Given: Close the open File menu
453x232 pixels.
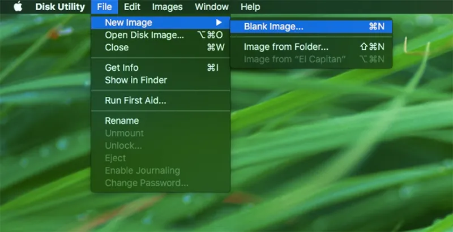Looking at the screenshot, I should pos(104,7).
